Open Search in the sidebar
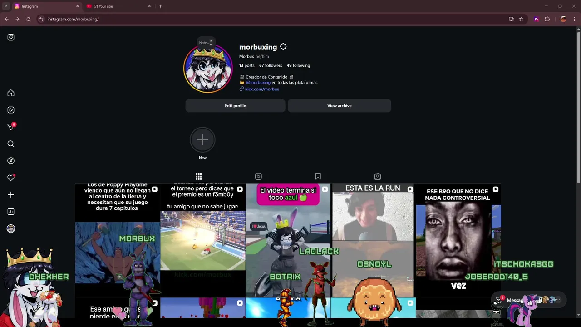This screenshot has width=581, height=327. pyautogui.click(x=11, y=144)
